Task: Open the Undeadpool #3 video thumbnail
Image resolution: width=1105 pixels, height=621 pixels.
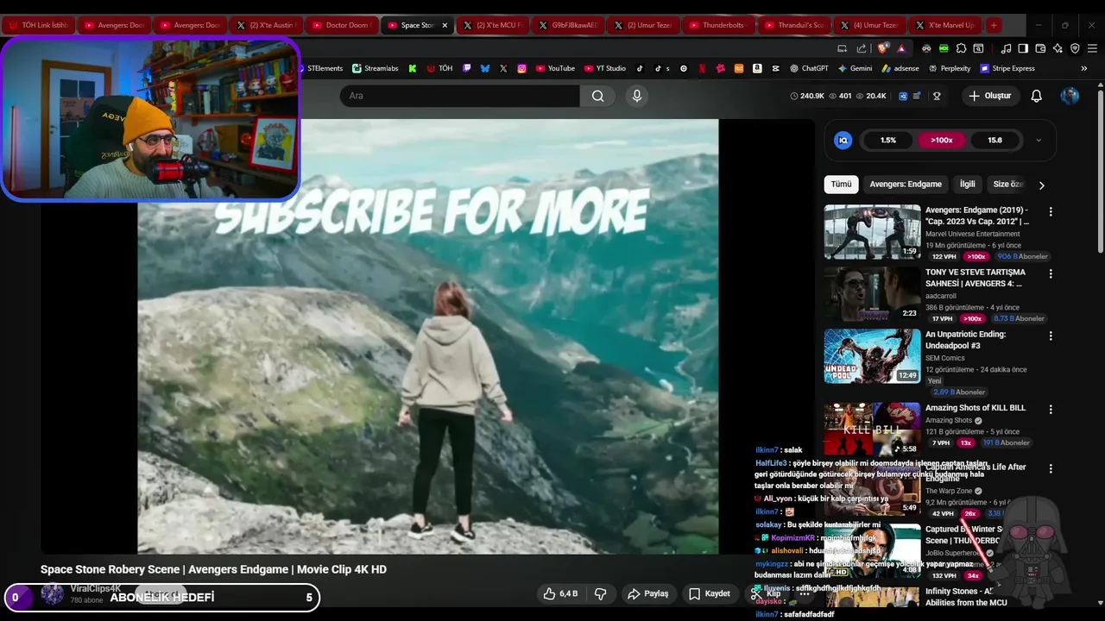Action: point(872,356)
